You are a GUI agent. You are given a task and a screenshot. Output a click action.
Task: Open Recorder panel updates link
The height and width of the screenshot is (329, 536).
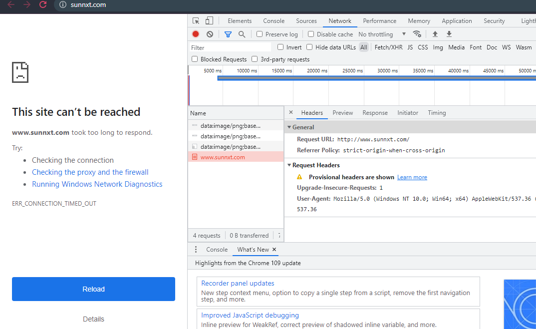(238, 283)
